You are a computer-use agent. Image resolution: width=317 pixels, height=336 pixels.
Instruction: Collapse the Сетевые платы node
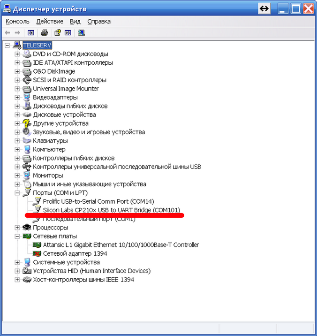(x=17, y=236)
